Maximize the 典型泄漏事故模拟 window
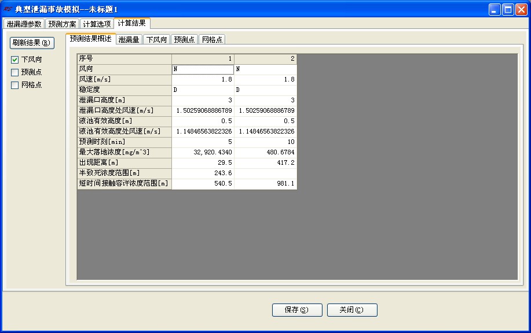The height and width of the screenshot is (333, 531). pyautogui.click(x=508, y=9)
